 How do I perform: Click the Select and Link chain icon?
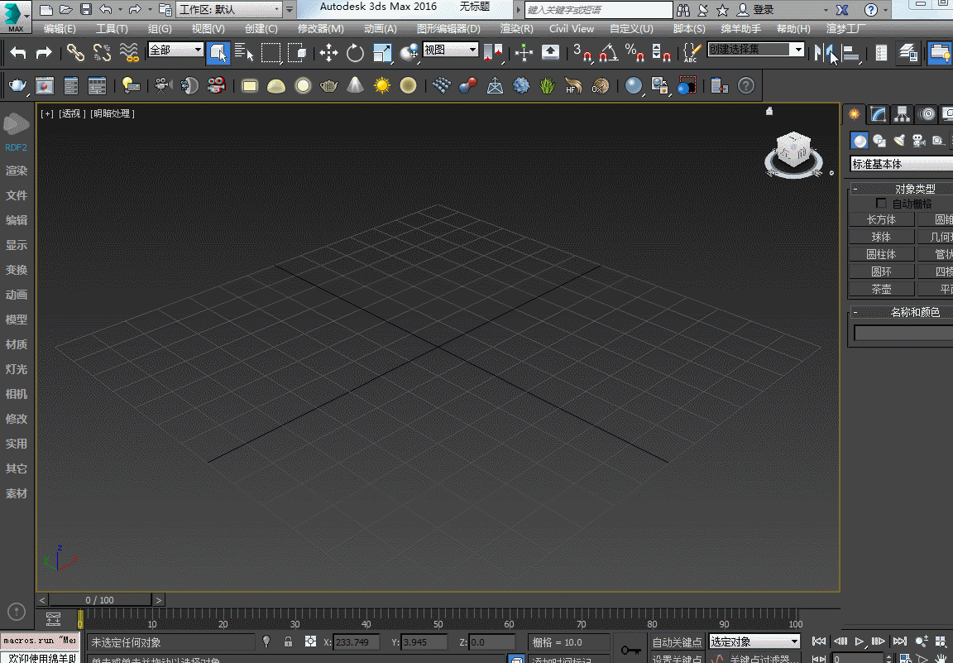click(x=76, y=54)
